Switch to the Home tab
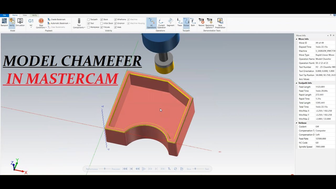Screen dimensions: 336x189 pyautogui.click(x=15, y=15)
